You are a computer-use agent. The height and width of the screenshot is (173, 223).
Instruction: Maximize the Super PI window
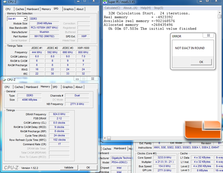207,1
